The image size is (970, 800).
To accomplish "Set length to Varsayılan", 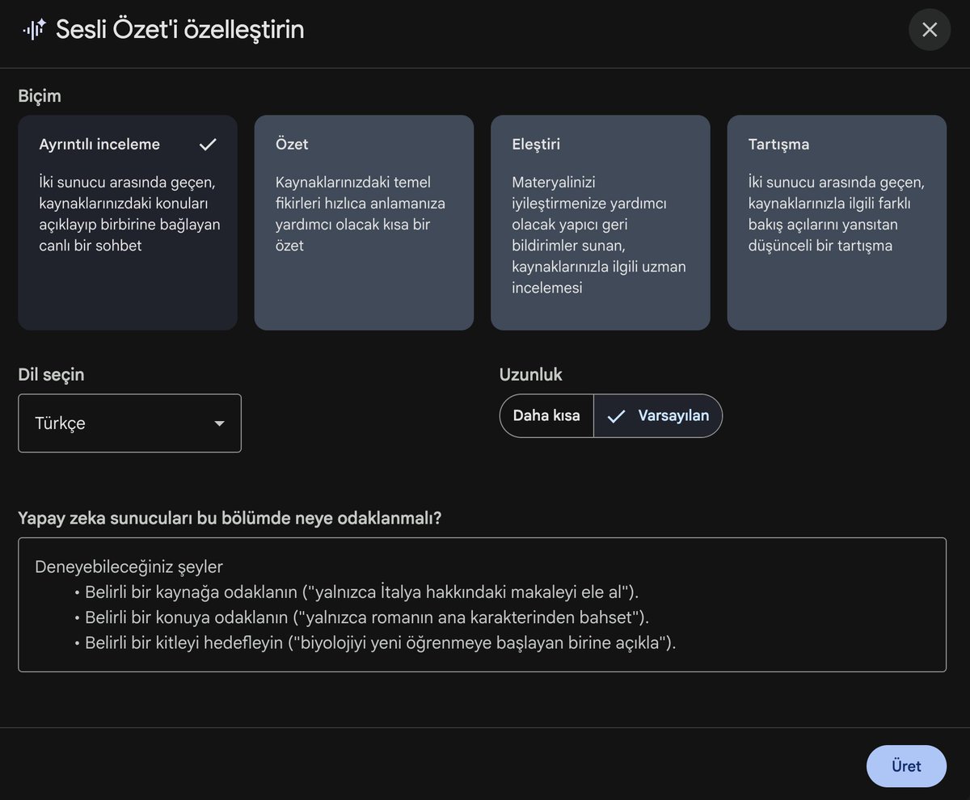I will click(x=658, y=415).
